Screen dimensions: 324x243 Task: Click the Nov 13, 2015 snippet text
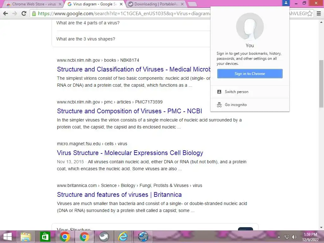[x=70, y=162]
